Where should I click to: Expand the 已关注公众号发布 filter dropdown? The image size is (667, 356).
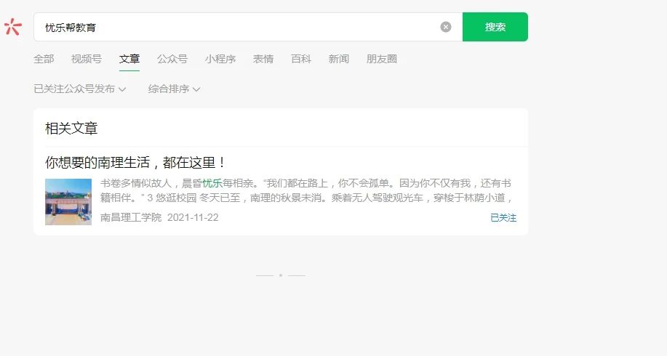click(80, 89)
